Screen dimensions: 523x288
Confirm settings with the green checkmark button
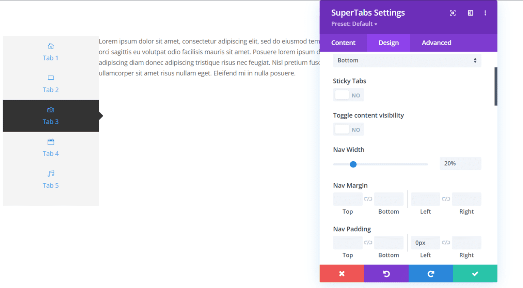pos(475,273)
